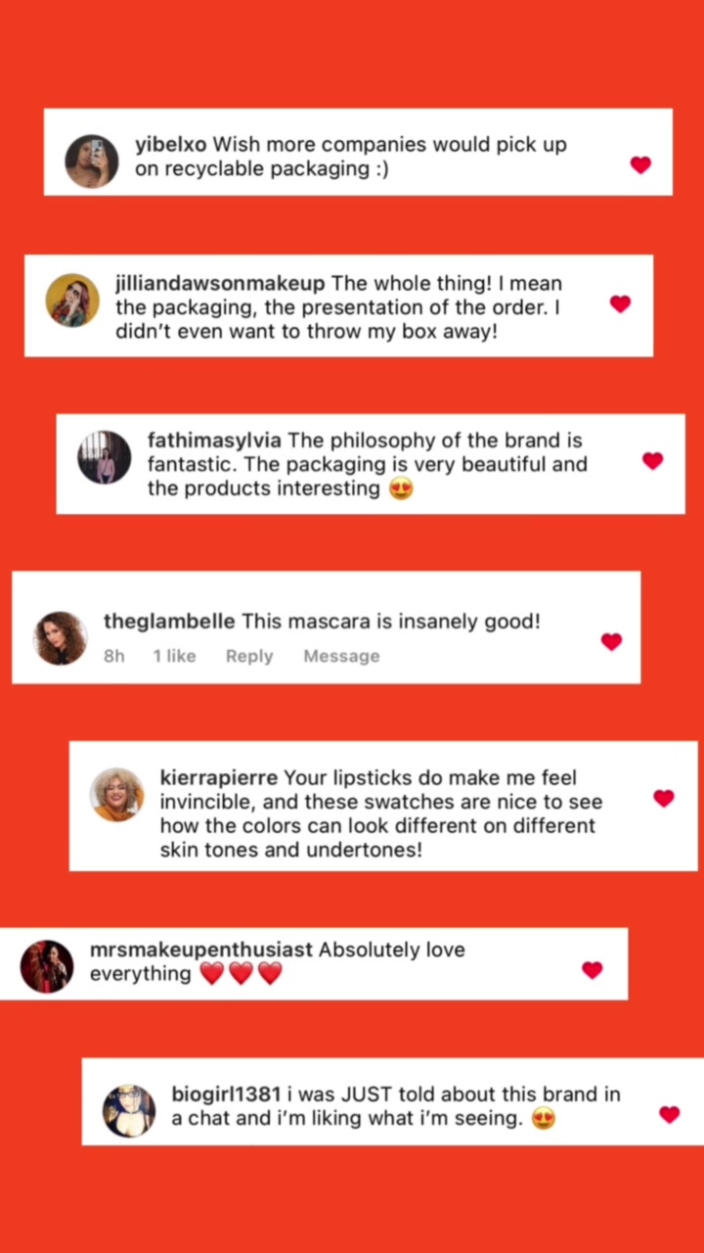View fathimasylvia's profile photo
Viewport: 704px width, 1253px height.
(x=105, y=457)
